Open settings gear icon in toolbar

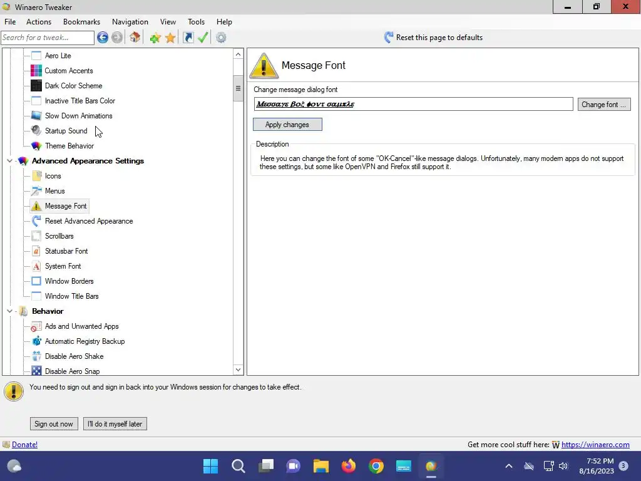[221, 38]
